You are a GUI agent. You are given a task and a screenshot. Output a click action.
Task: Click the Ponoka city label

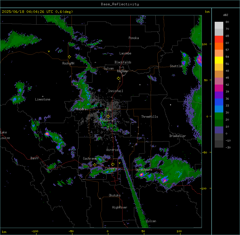tap(134, 38)
